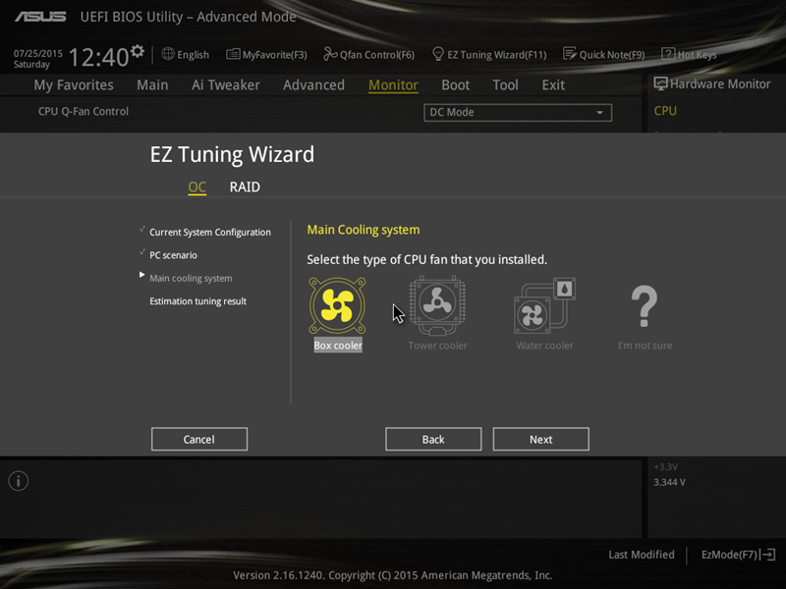Go Back in the wizard

[x=433, y=439]
